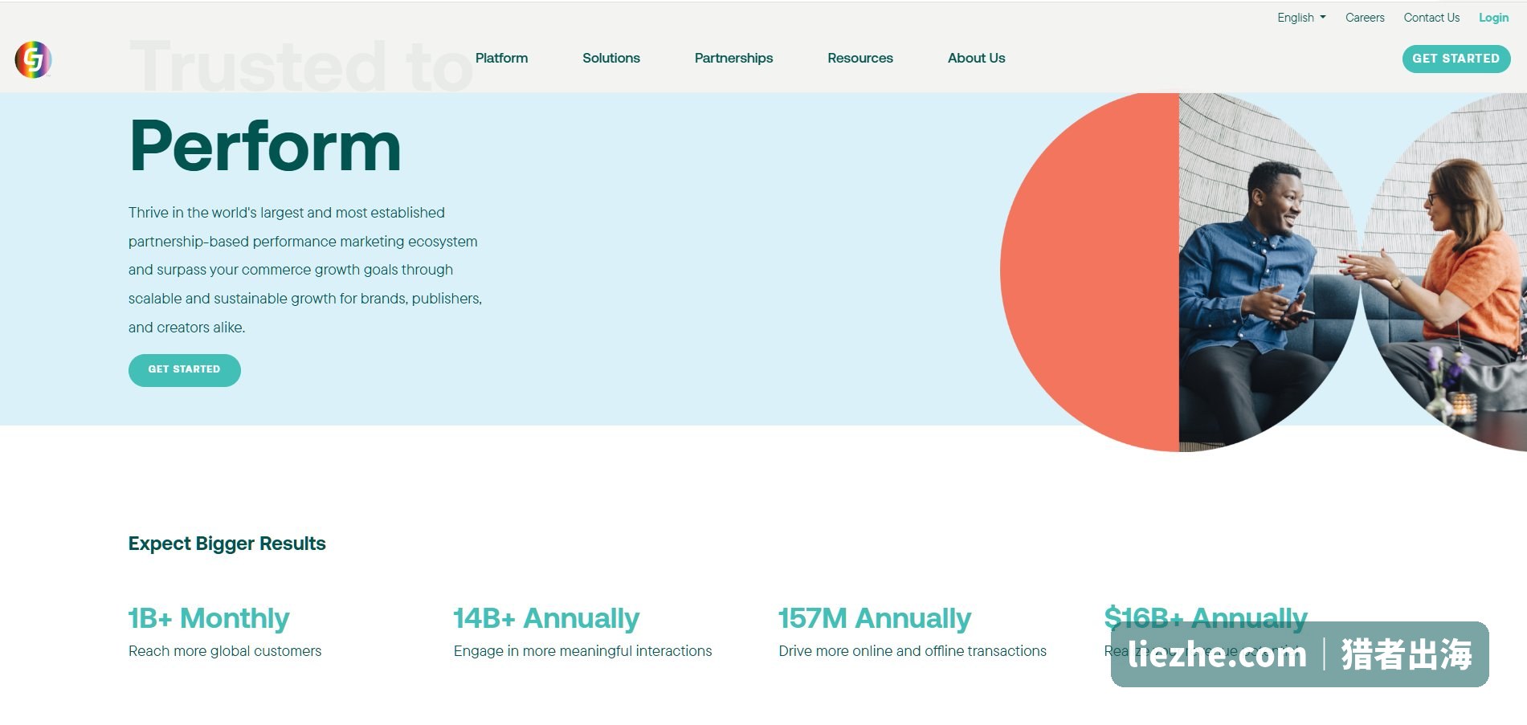Click the rainbow CJ logo icon
This screenshot has height=725, width=1527.
[33, 59]
